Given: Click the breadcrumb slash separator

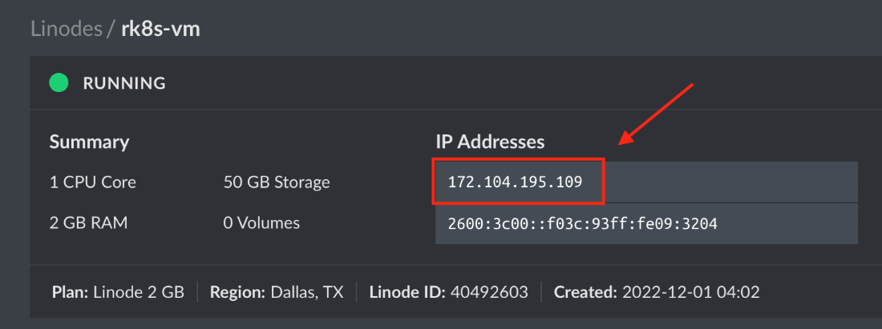Looking at the screenshot, I should point(109,29).
